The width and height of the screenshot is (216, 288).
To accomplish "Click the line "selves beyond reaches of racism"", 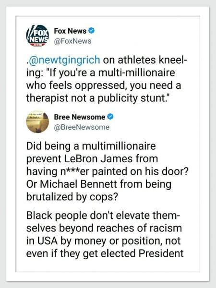I will [104, 228].
